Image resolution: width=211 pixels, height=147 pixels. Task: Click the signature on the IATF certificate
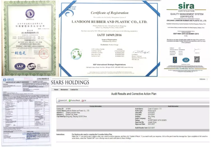(x=141, y=52)
